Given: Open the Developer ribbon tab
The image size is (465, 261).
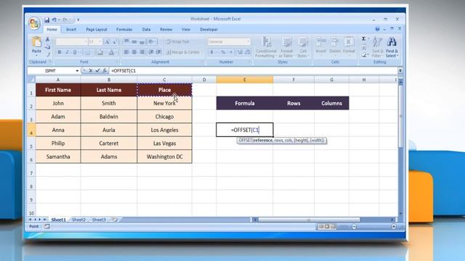Looking at the screenshot, I should pos(209,30).
